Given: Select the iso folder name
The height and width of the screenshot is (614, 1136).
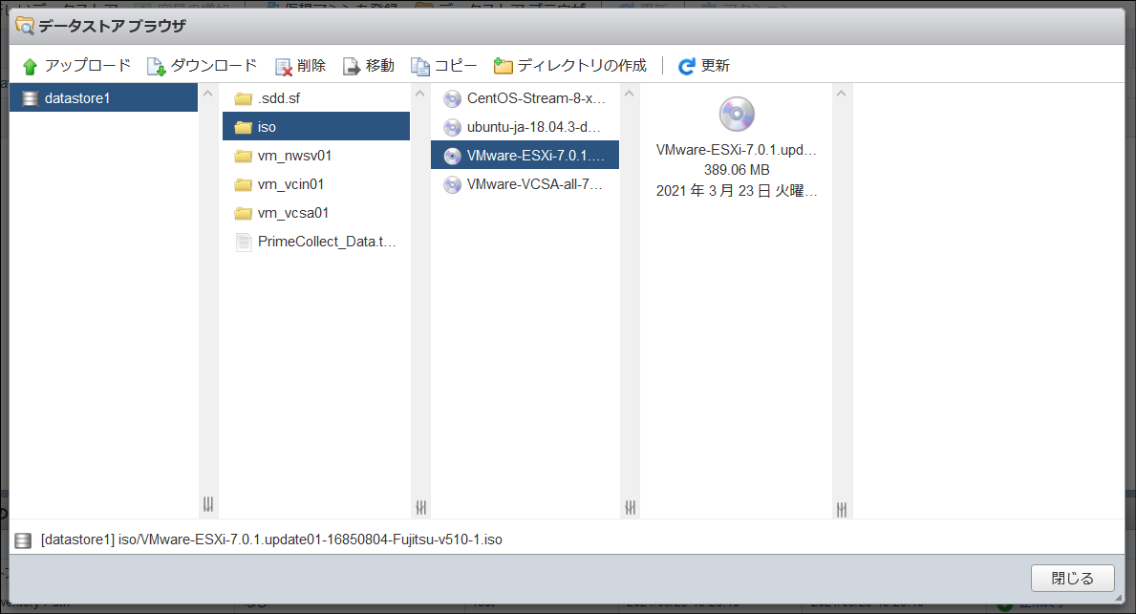Looking at the screenshot, I should [267, 127].
